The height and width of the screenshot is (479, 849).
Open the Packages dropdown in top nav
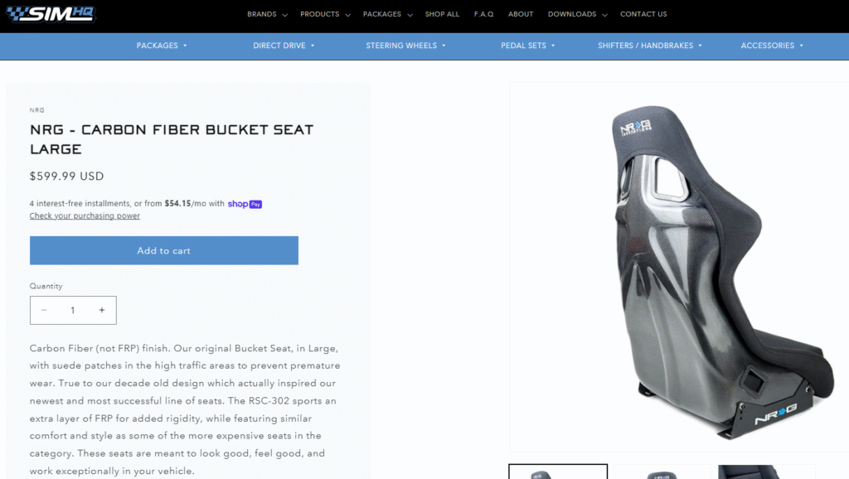387,14
